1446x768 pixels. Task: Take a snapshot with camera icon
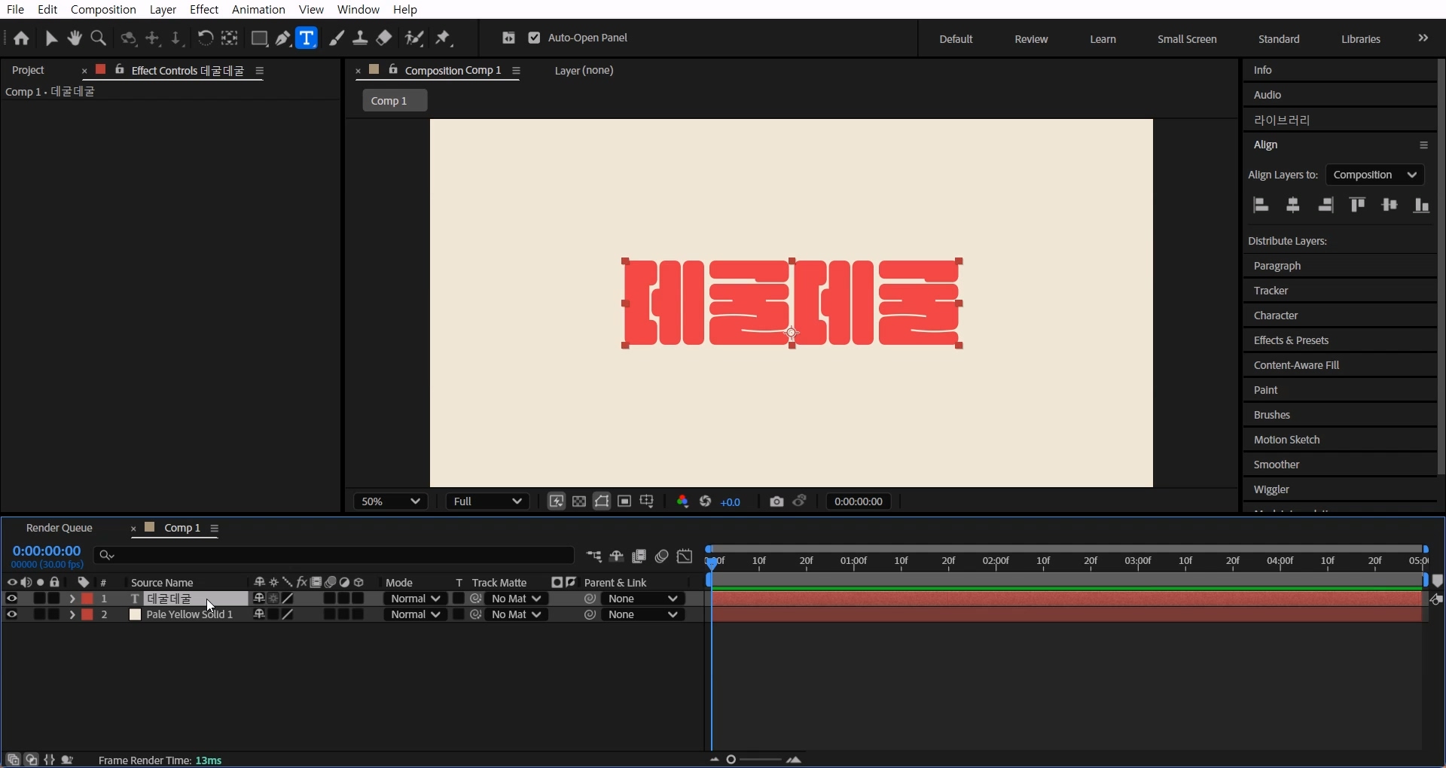coord(776,501)
